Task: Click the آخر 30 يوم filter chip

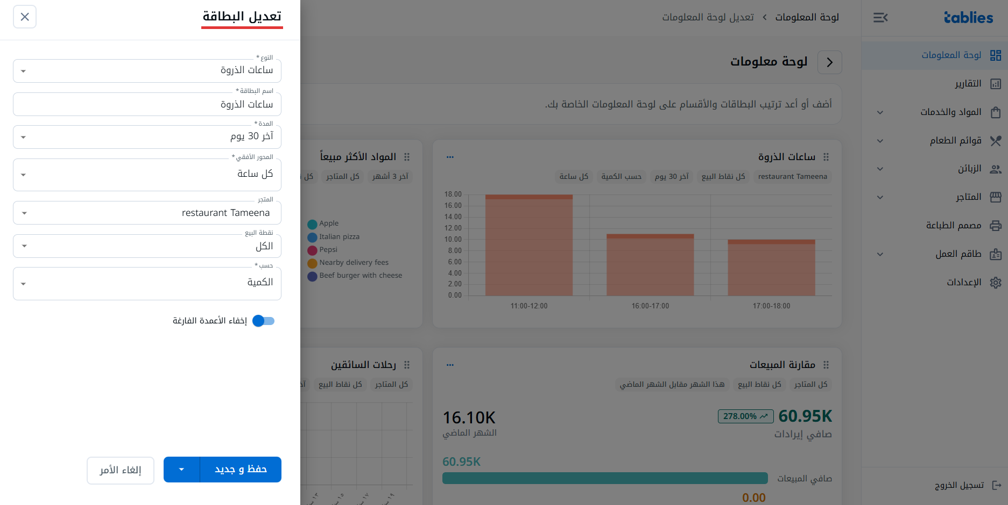Action: [x=672, y=176]
